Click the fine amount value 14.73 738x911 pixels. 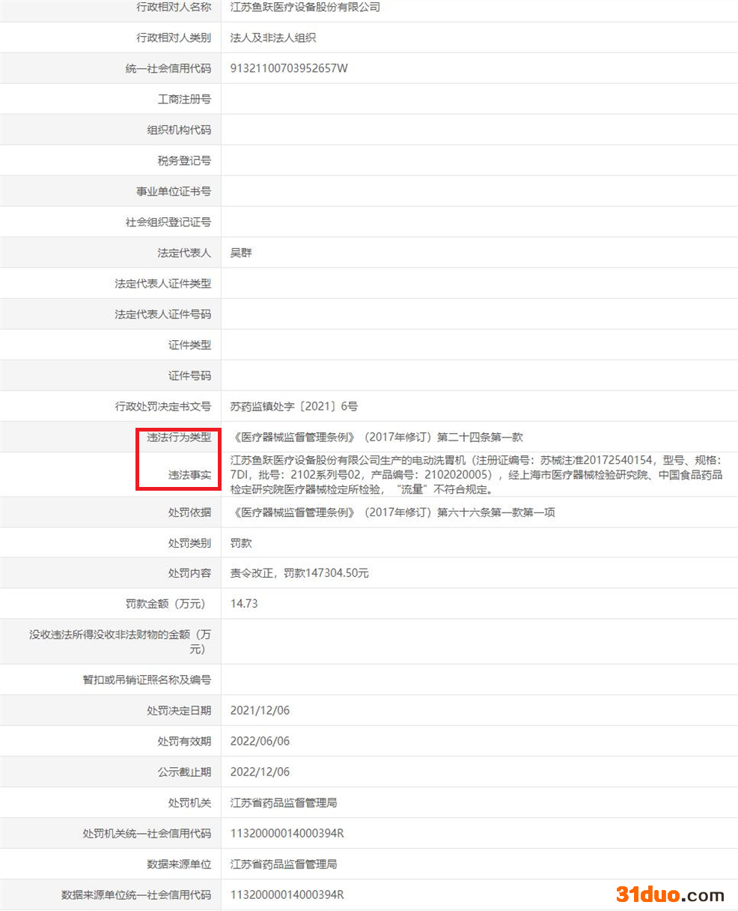[244, 604]
